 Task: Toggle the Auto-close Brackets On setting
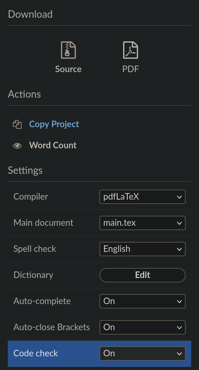click(142, 327)
